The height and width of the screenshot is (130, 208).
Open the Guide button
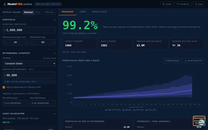pos(167,4)
